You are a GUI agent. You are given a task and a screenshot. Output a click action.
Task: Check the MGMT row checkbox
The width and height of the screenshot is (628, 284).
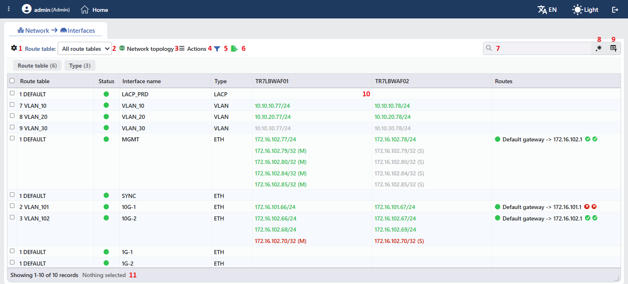pos(12,139)
